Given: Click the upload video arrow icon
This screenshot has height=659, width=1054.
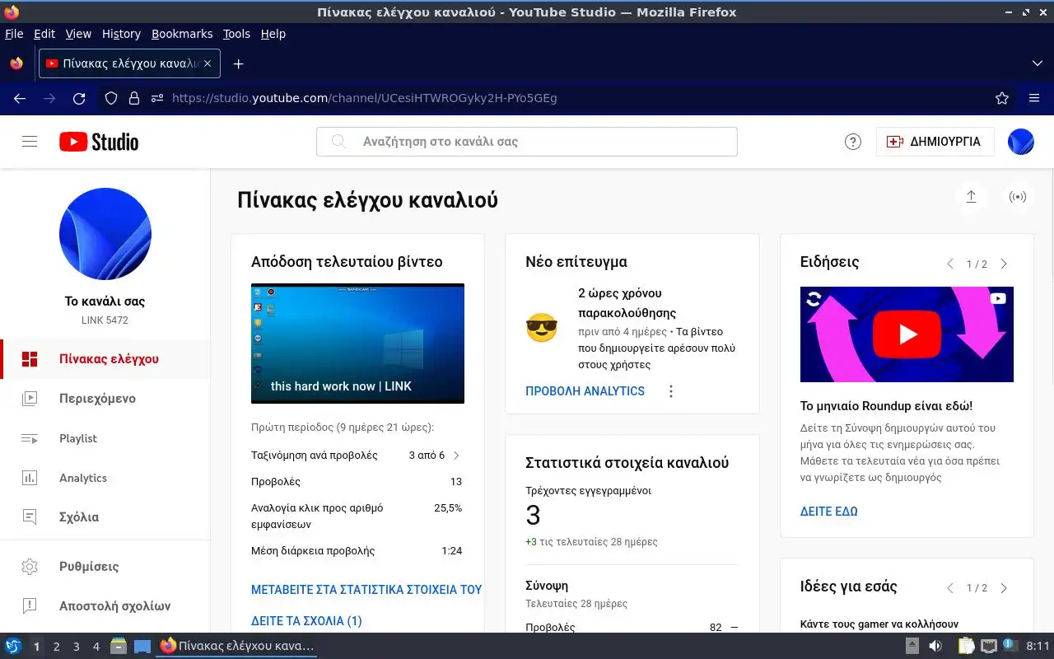Looking at the screenshot, I should [971, 197].
